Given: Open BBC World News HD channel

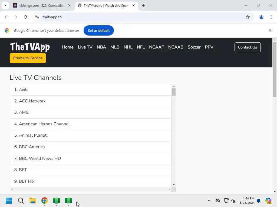Looking at the screenshot, I should pos(91,158).
